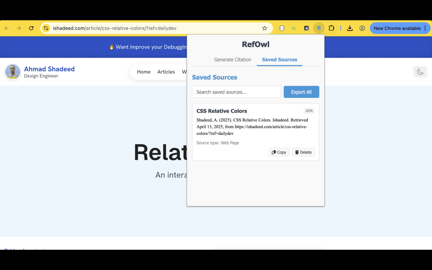This screenshot has width=432, height=270.
Task: Focus the Search saved sources field
Action: point(237,92)
